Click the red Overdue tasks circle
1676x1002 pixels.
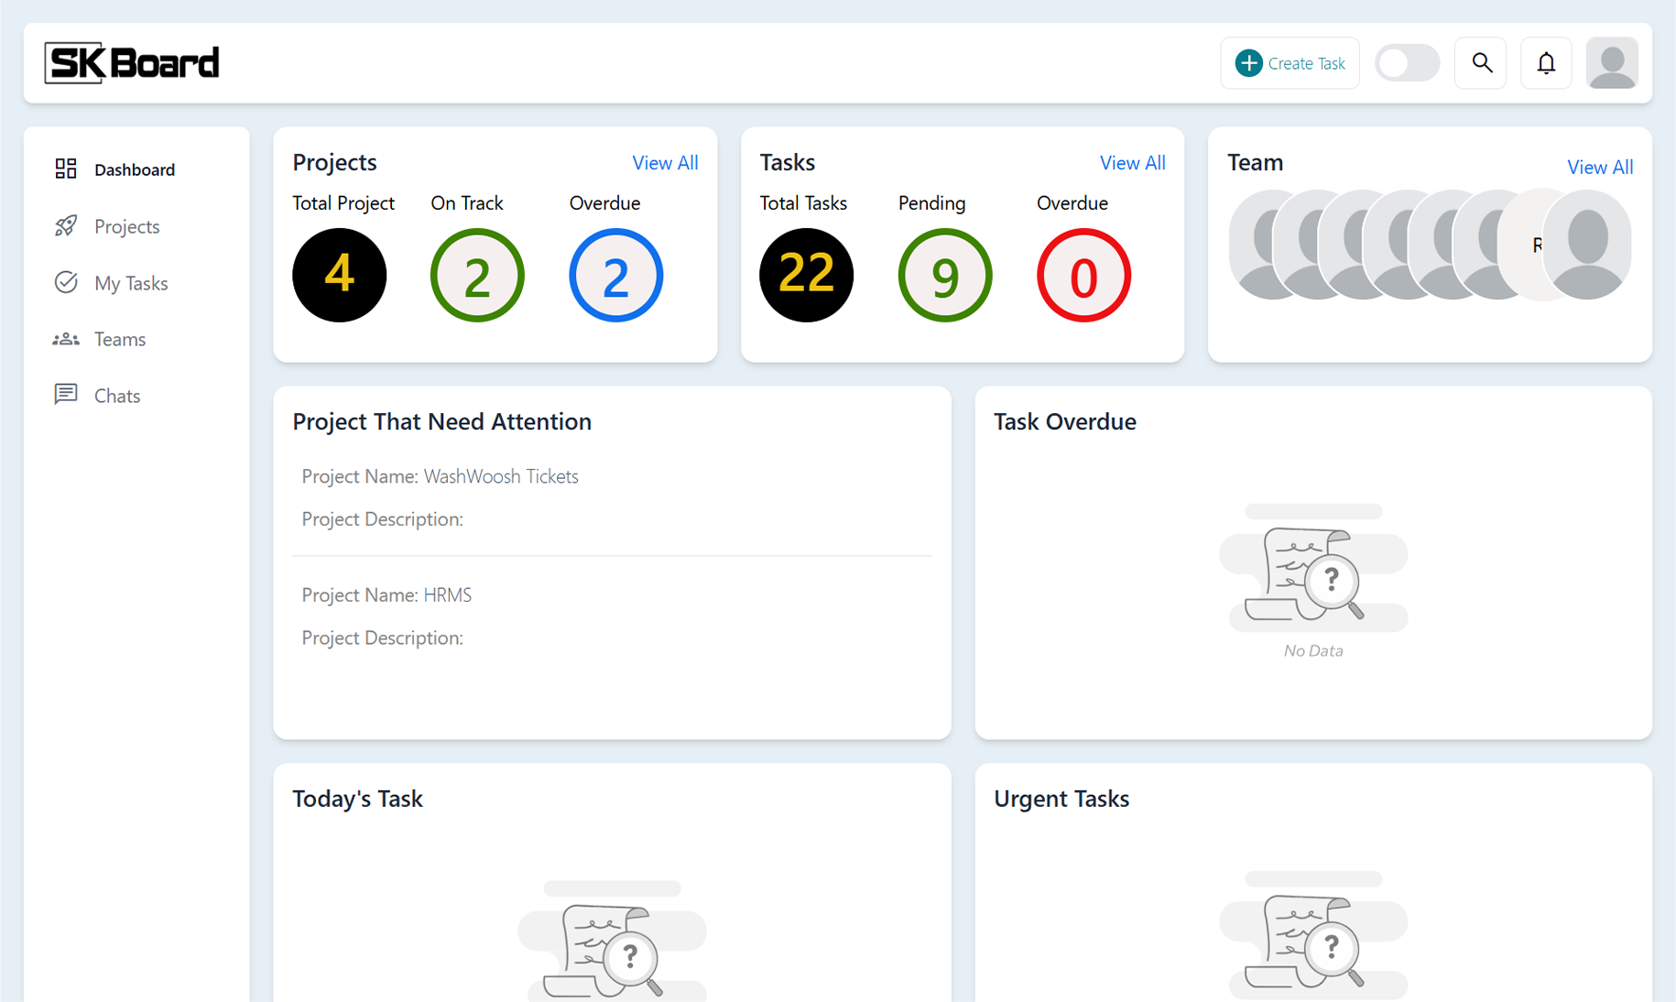(1083, 275)
